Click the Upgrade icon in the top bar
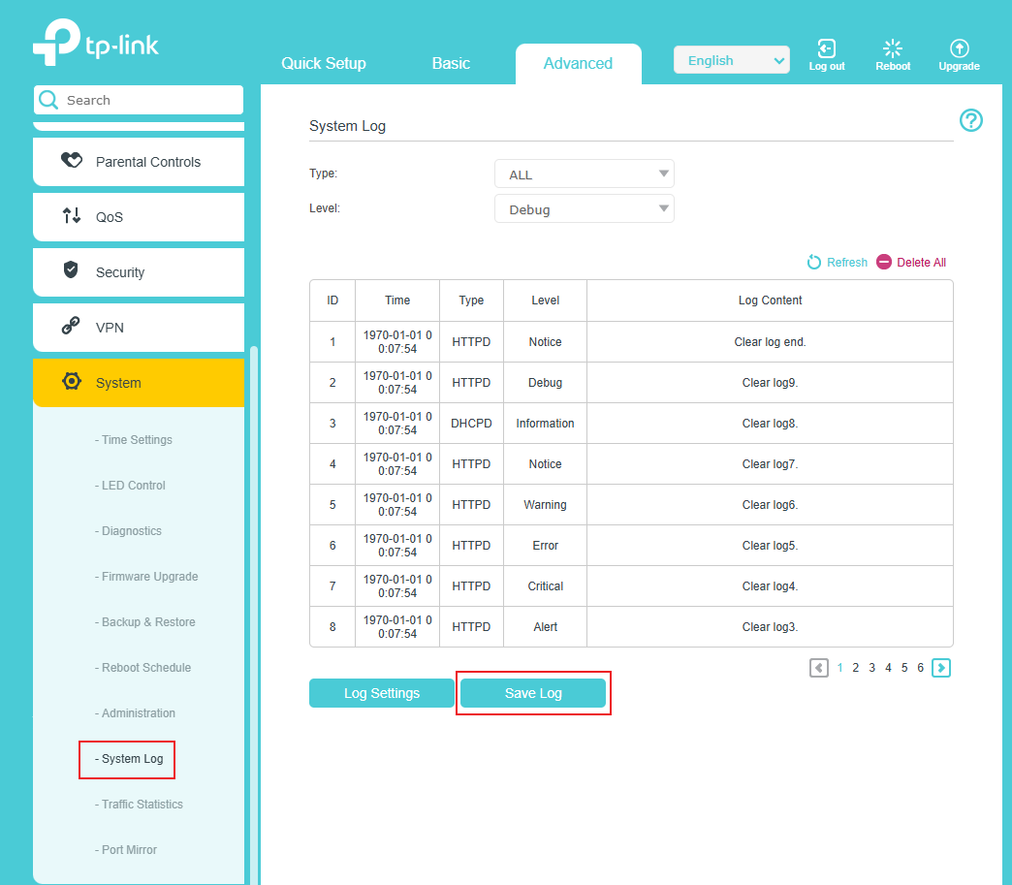 point(959,48)
